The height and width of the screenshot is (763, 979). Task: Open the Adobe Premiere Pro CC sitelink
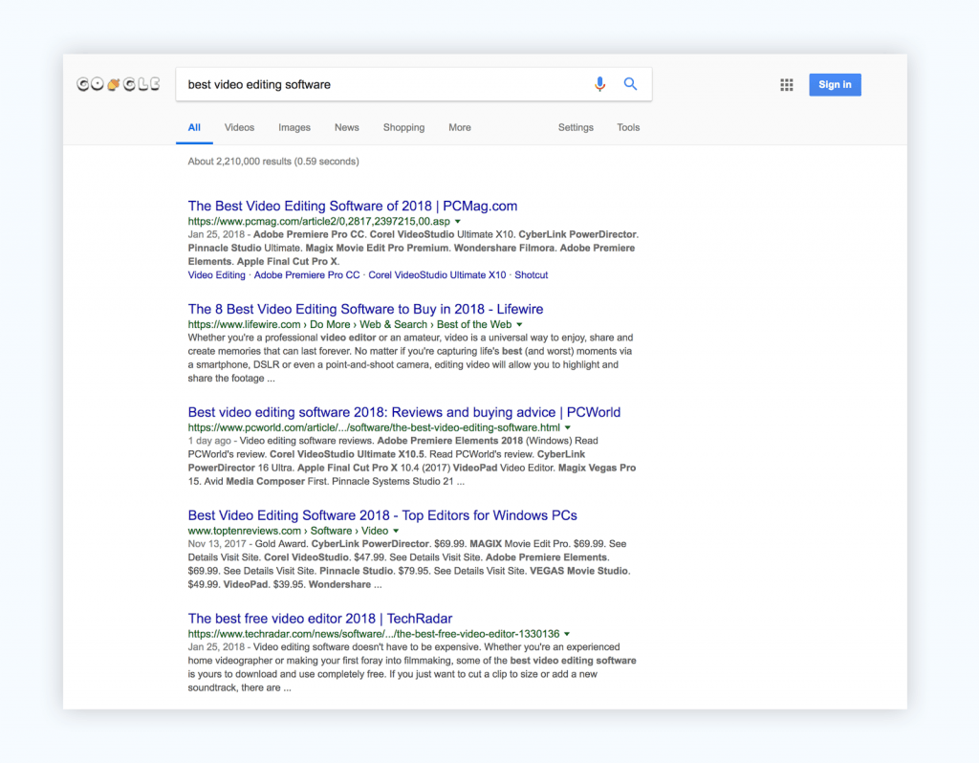(x=307, y=275)
